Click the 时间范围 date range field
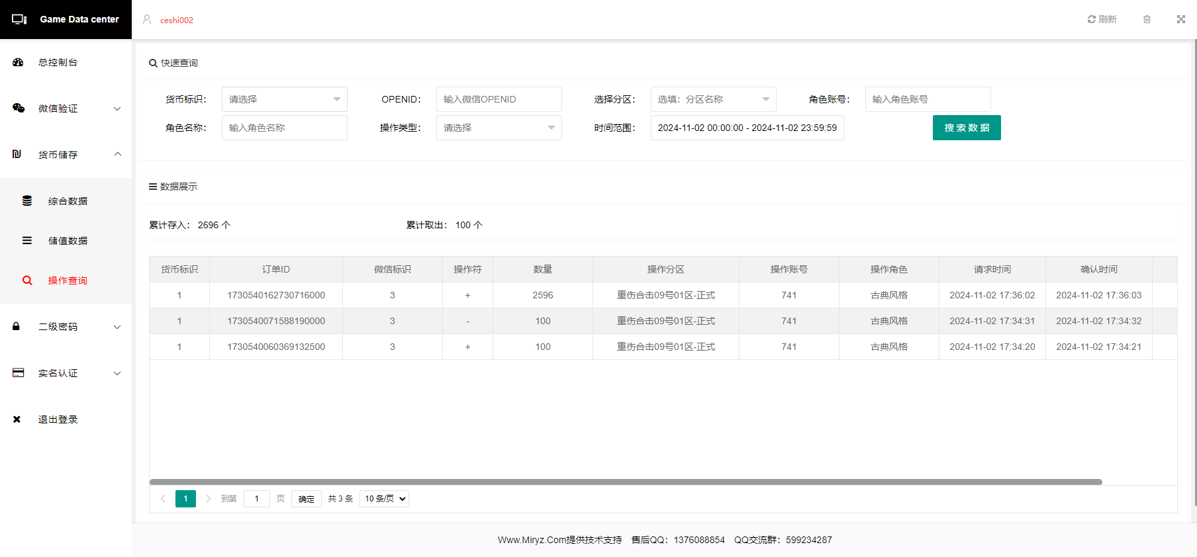 click(747, 128)
